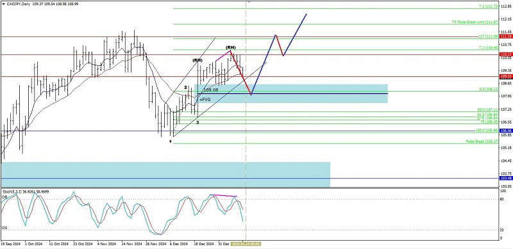Click the OB overbought label in stochastic panel
The image size is (513, 249).
[4, 197]
